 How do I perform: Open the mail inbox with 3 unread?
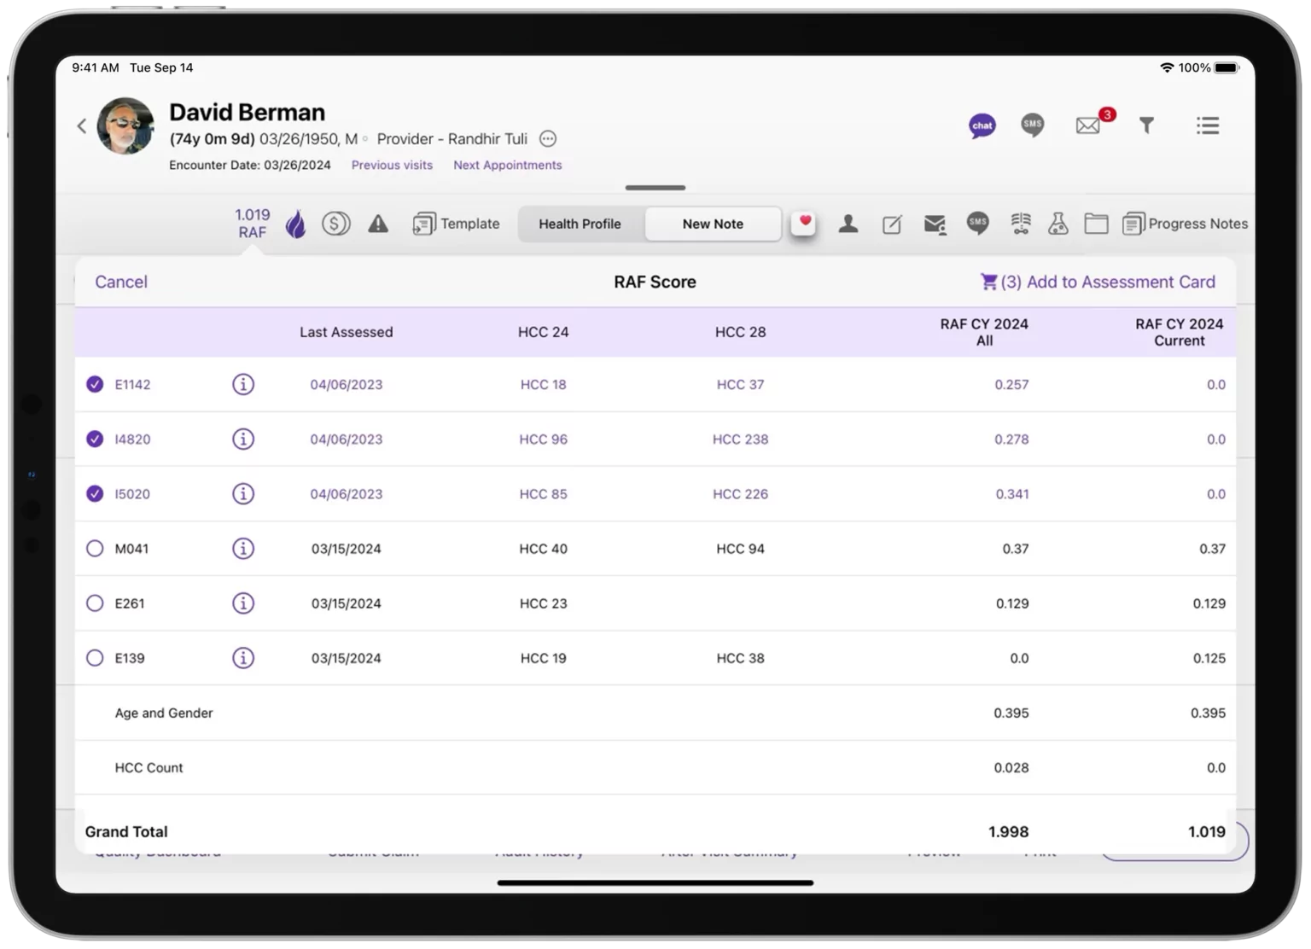point(1088,126)
